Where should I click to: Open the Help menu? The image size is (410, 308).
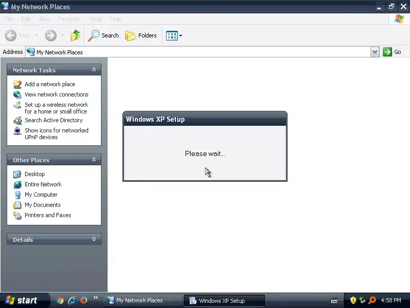(x=116, y=19)
